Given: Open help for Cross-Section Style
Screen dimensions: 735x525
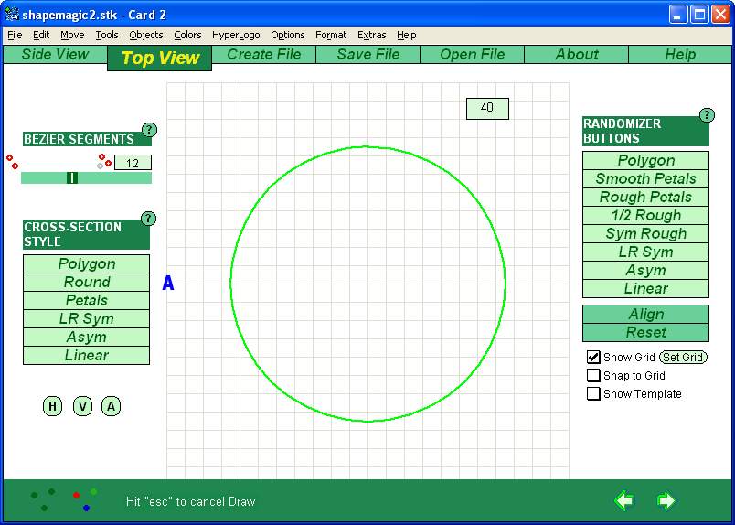Looking at the screenshot, I should [149, 219].
